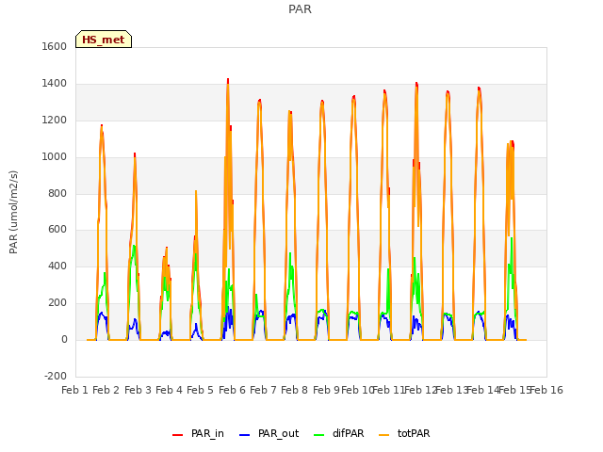Click the totPAR legend label

tap(414, 433)
